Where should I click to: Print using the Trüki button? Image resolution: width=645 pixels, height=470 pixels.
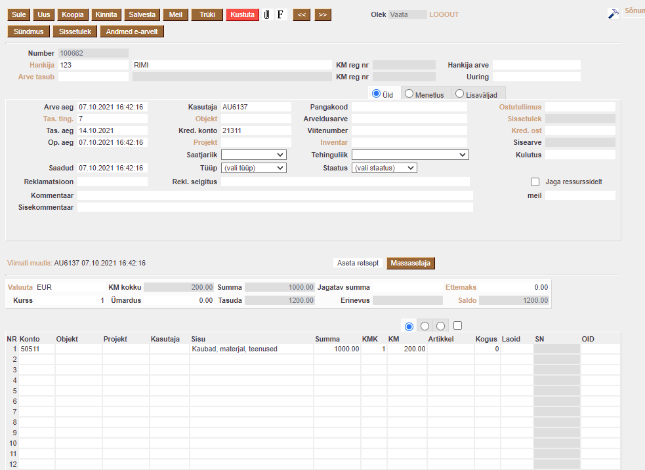click(207, 15)
